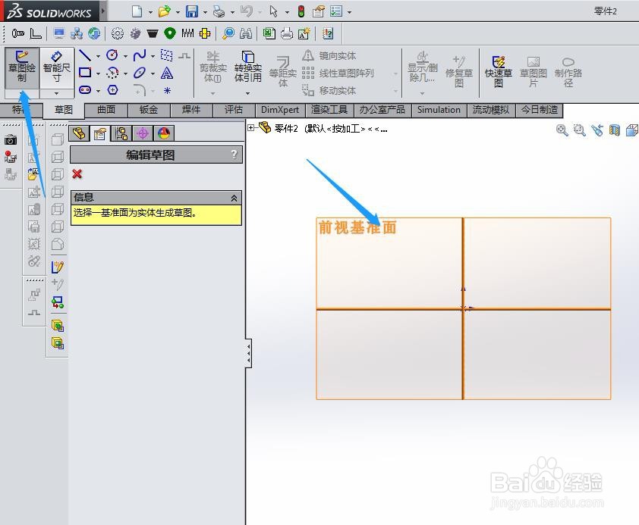
Task: Switch to the Simulation tab
Action: [439, 109]
